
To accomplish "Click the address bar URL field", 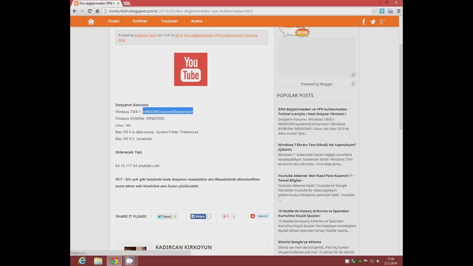I will 236,11.
